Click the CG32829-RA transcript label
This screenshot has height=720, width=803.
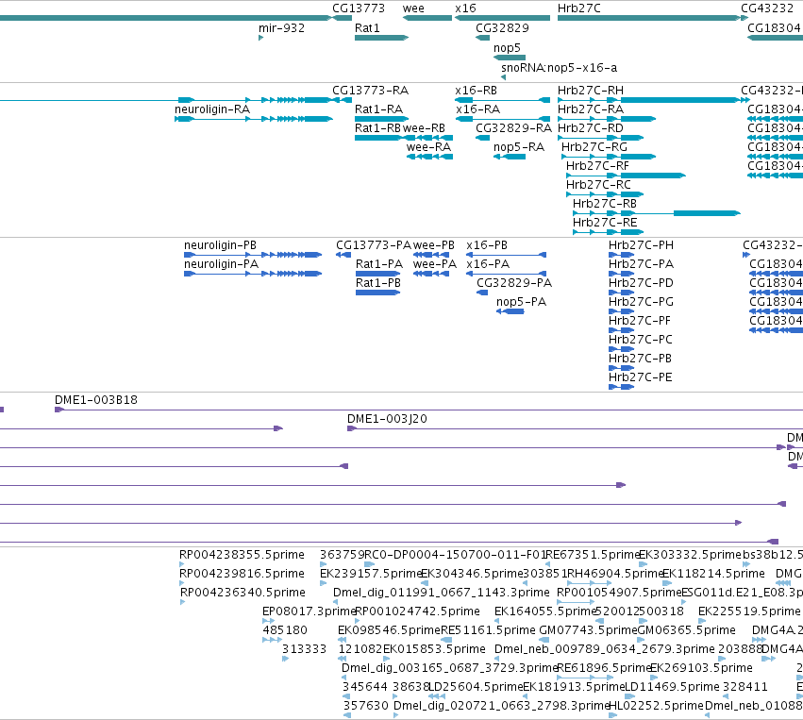point(513,128)
